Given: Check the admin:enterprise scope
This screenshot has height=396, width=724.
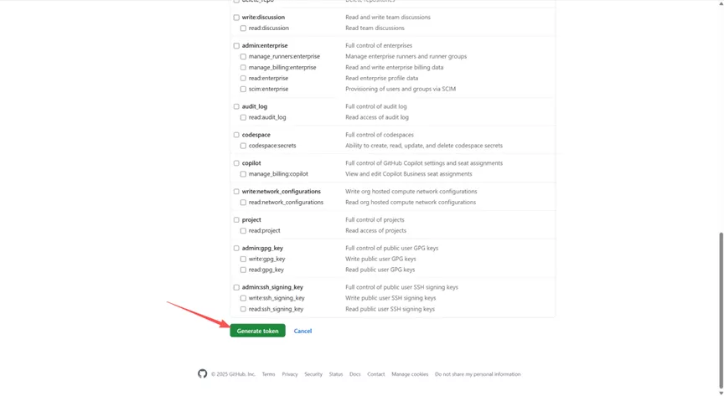Looking at the screenshot, I should 236,46.
